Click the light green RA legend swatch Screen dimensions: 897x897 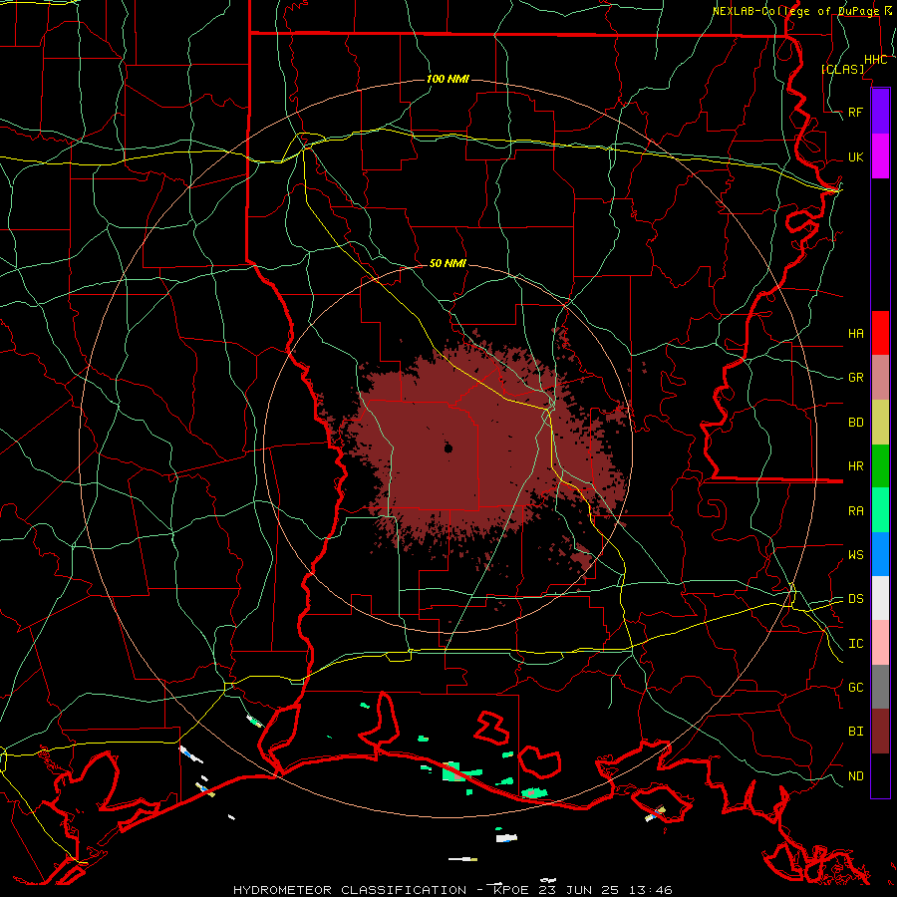[880, 509]
